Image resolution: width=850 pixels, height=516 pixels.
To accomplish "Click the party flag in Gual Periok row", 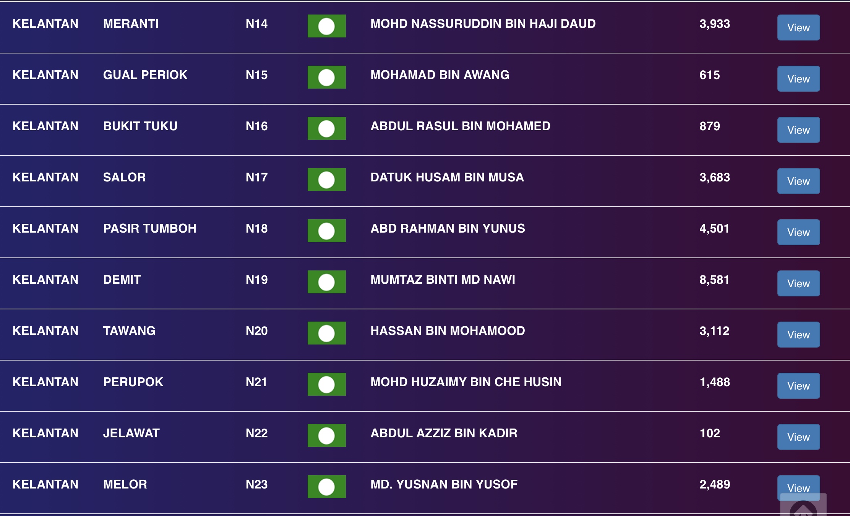I will (x=326, y=77).
